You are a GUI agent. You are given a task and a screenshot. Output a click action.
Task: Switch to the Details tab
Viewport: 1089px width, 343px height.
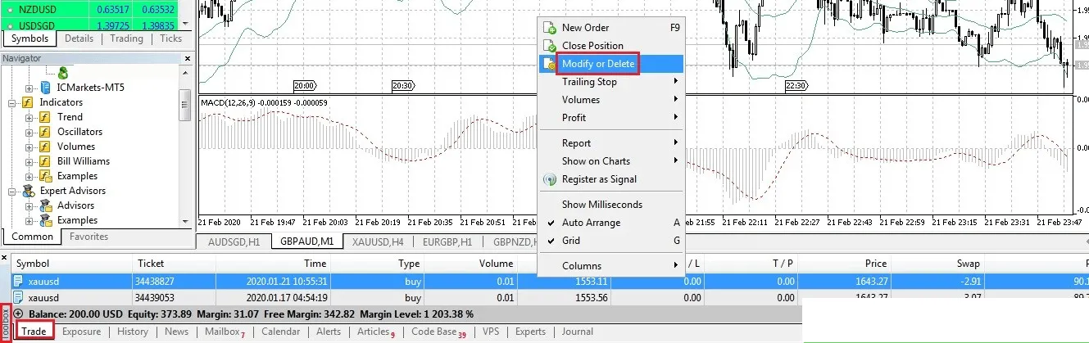point(79,38)
